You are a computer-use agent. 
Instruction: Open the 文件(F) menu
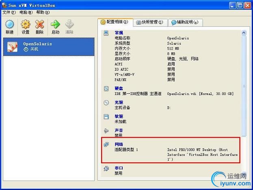point(9,13)
